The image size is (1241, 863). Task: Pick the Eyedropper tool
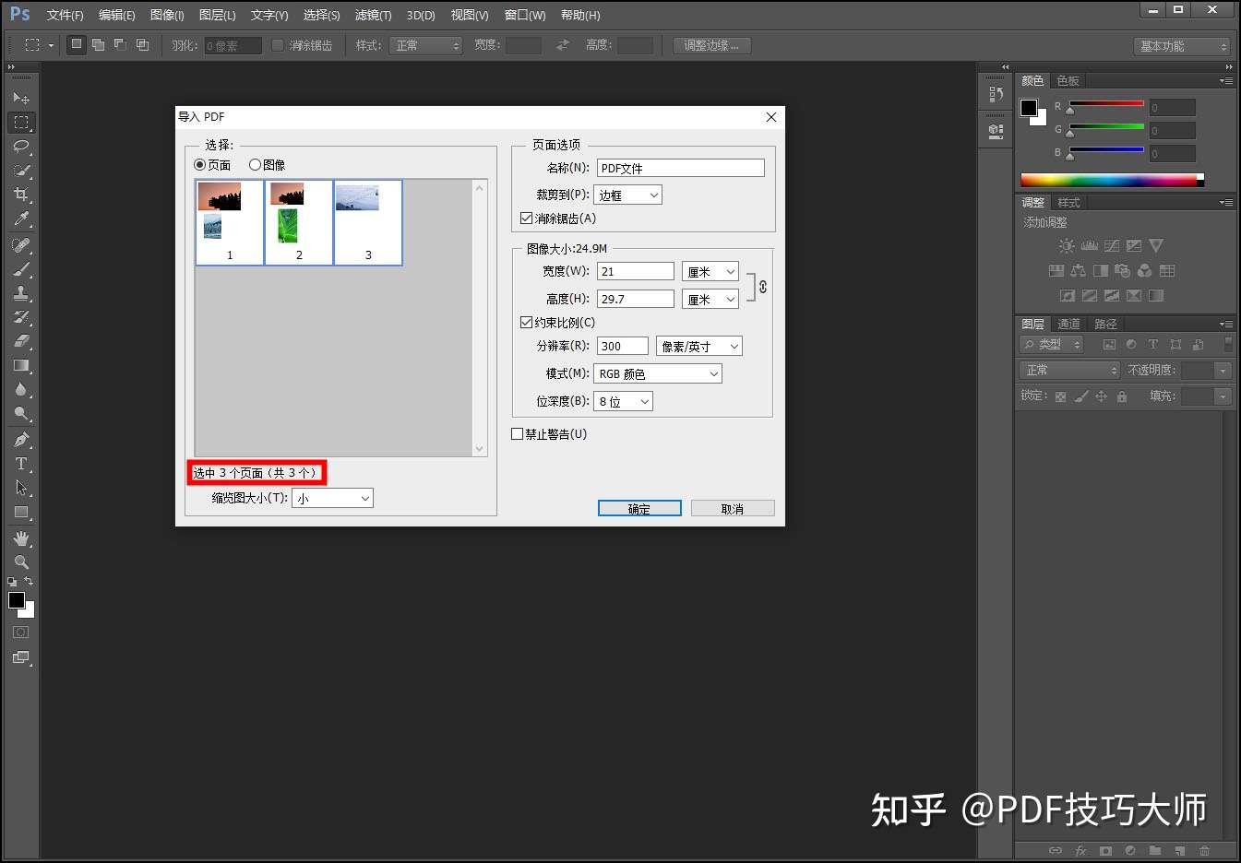coord(21,219)
